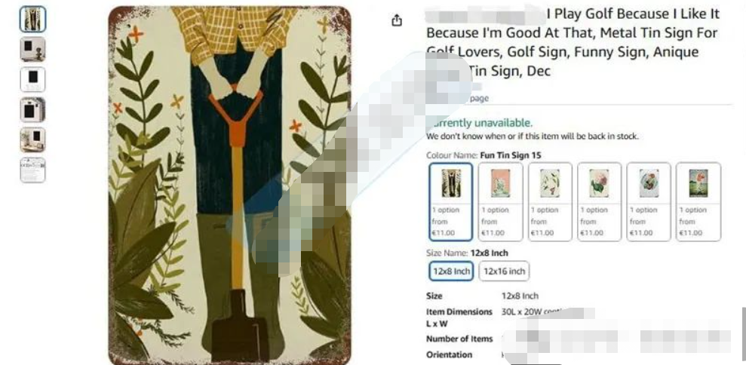Click the share icon beside the product image
746x365 pixels.
click(x=397, y=20)
